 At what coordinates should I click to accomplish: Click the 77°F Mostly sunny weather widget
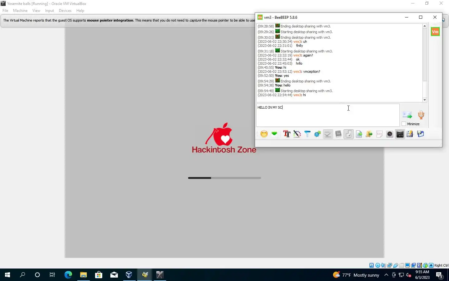356,275
